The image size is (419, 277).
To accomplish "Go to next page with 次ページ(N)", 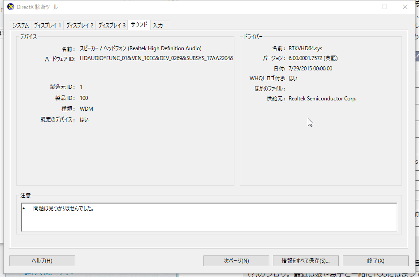I will tap(236, 261).
